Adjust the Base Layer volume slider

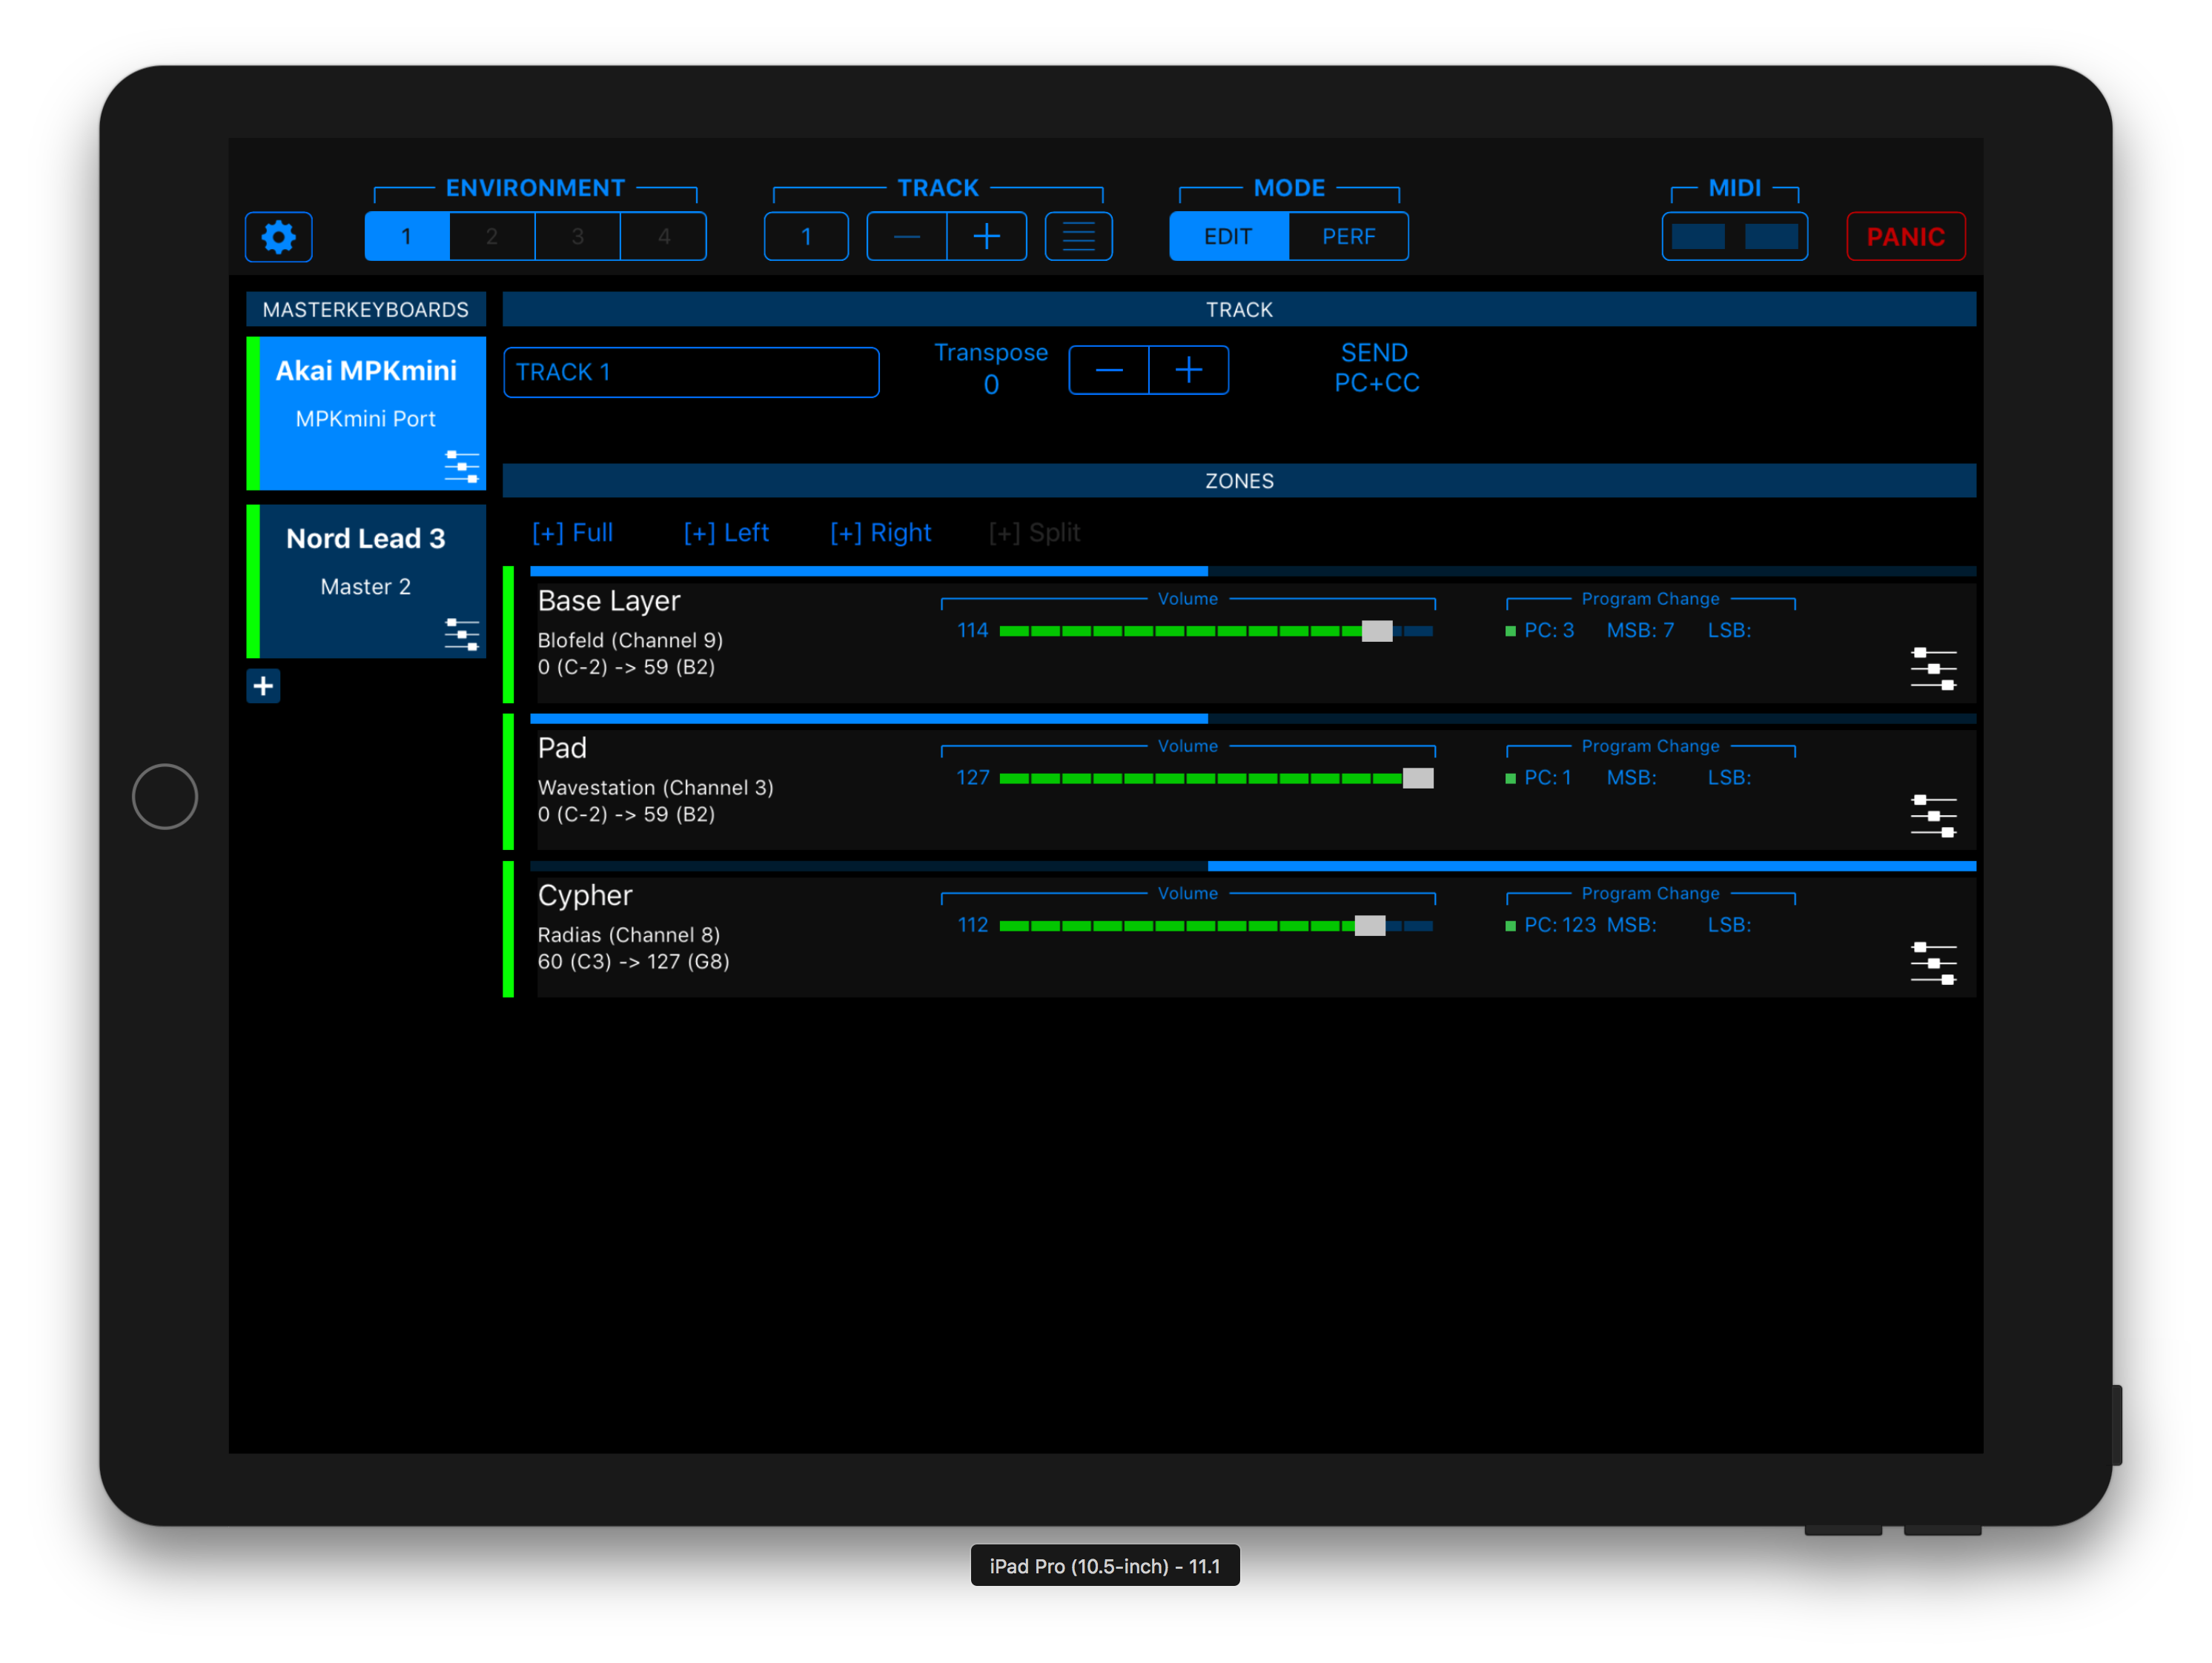[1376, 631]
